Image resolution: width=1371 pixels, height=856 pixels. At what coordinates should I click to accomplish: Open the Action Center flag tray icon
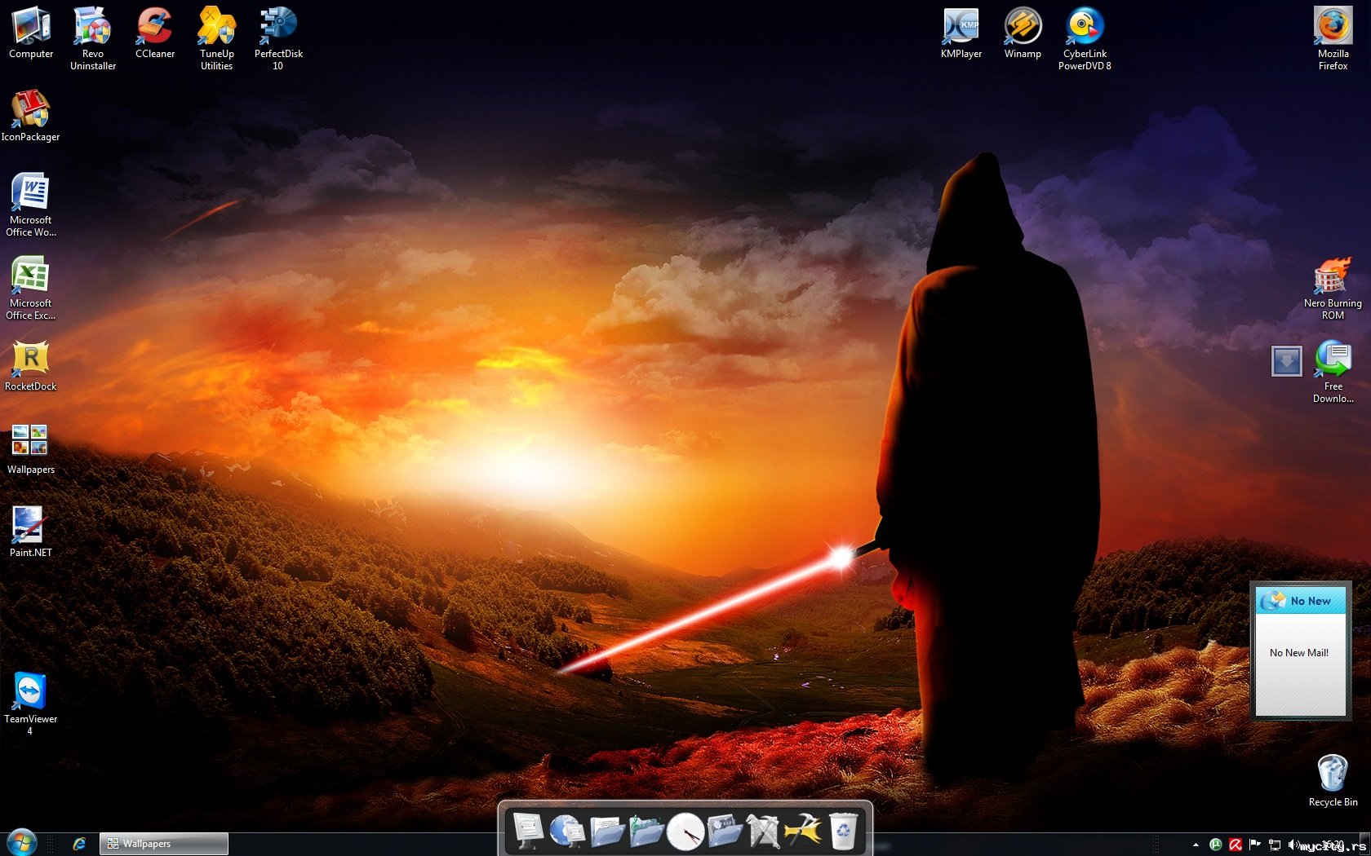coord(1255,845)
